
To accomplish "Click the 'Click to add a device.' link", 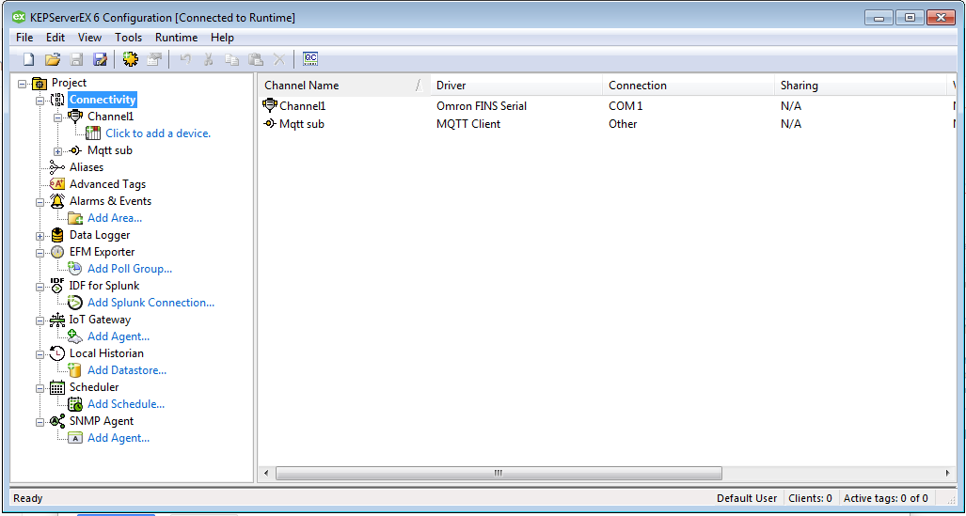I will point(158,133).
